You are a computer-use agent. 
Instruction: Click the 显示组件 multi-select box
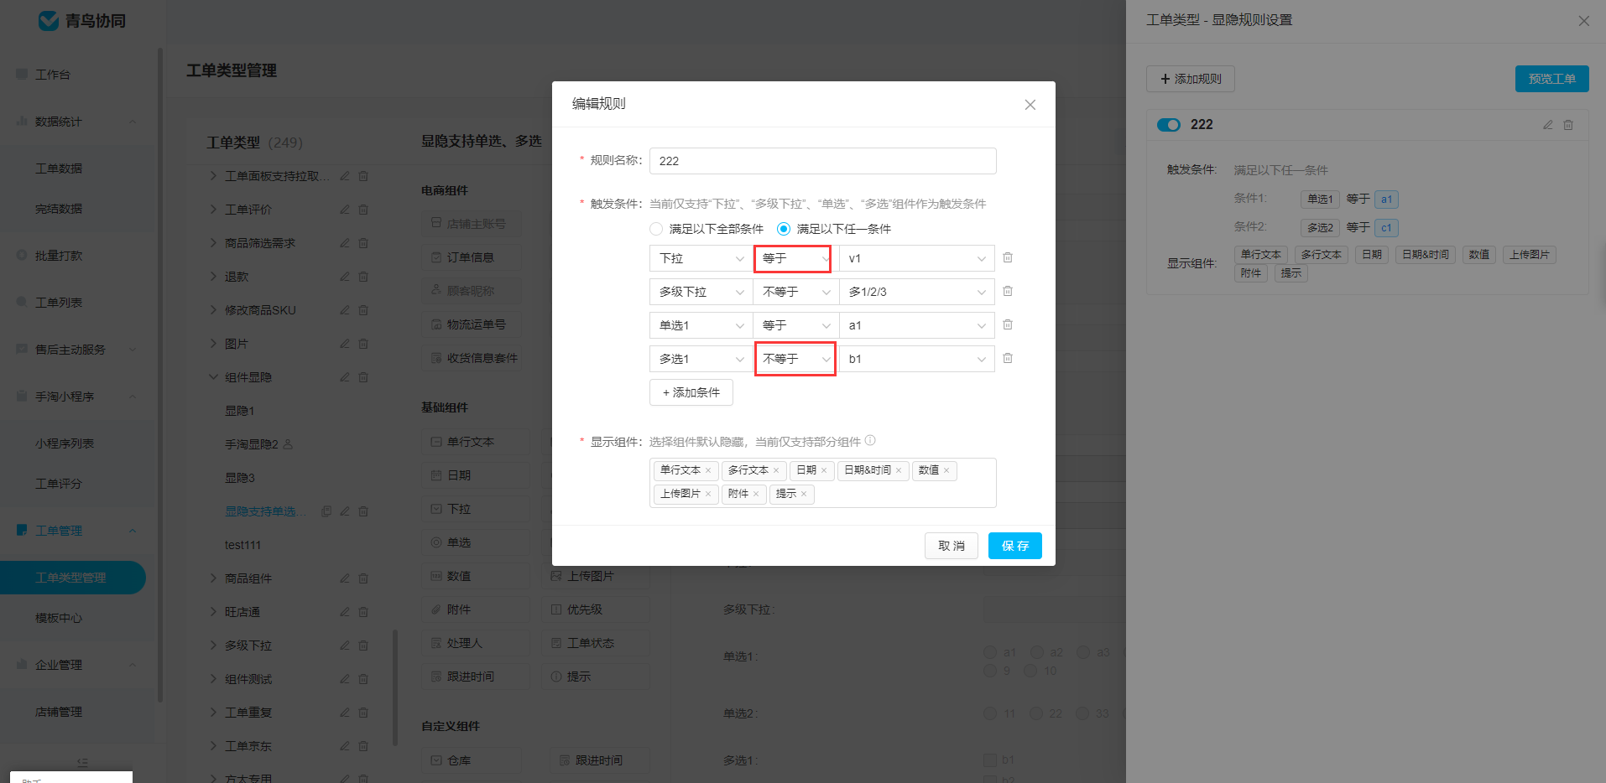coord(823,483)
